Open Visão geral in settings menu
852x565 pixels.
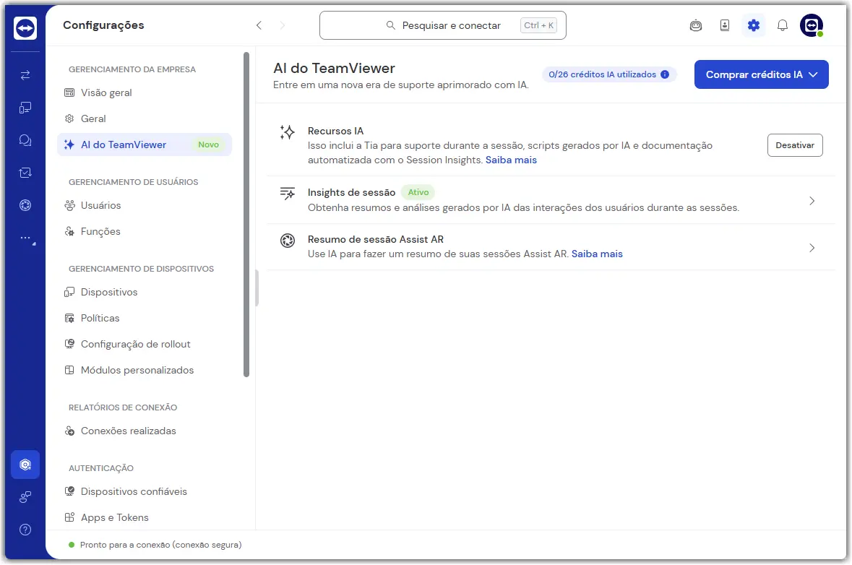click(144, 92)
